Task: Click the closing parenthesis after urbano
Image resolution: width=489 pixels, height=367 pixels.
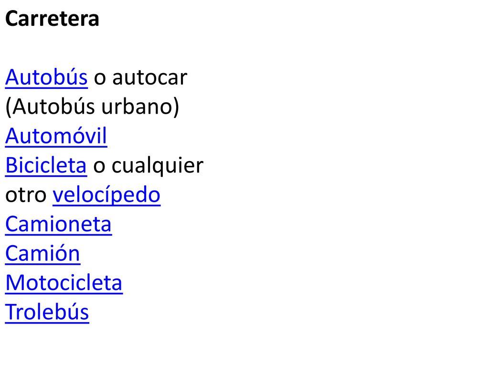Action: (176, 108)
